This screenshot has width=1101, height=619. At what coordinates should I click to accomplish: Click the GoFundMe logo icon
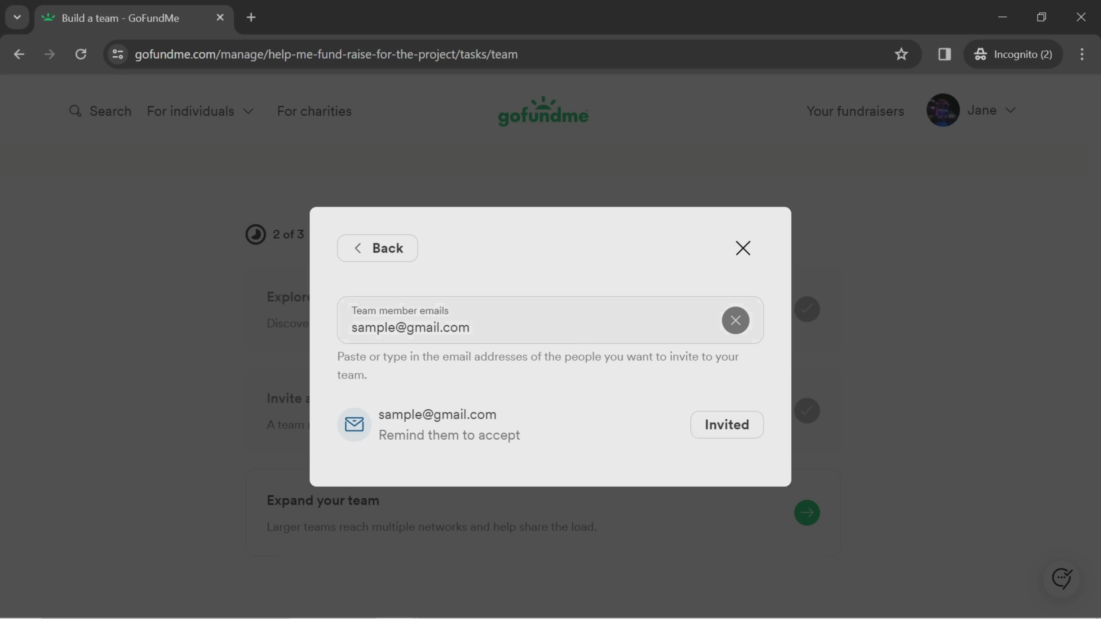[543, 111]
